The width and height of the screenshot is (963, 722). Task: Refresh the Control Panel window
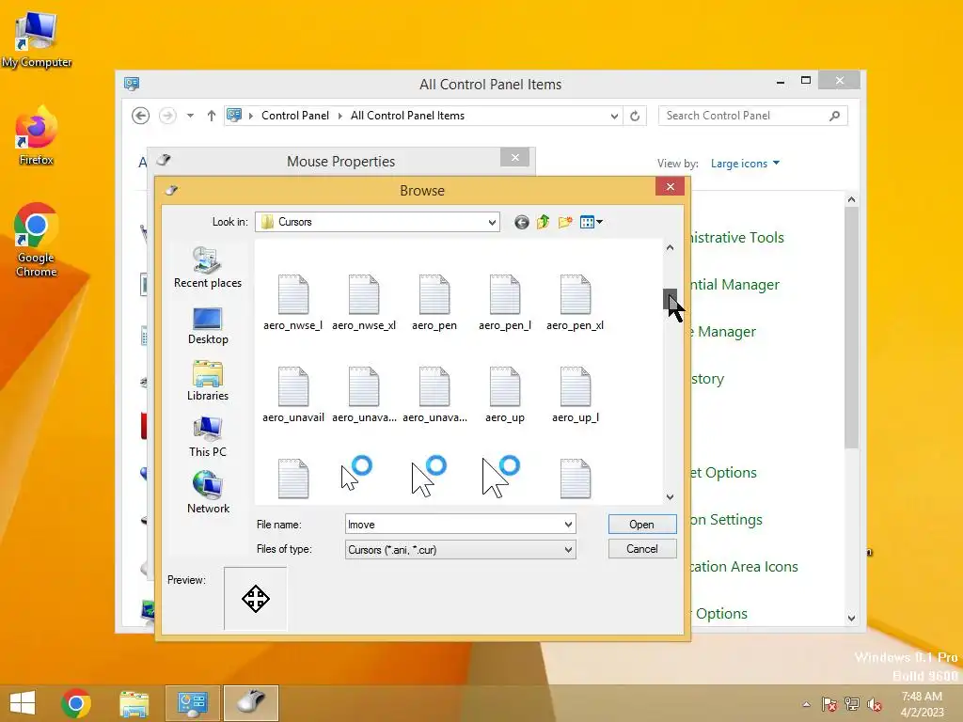635,116
